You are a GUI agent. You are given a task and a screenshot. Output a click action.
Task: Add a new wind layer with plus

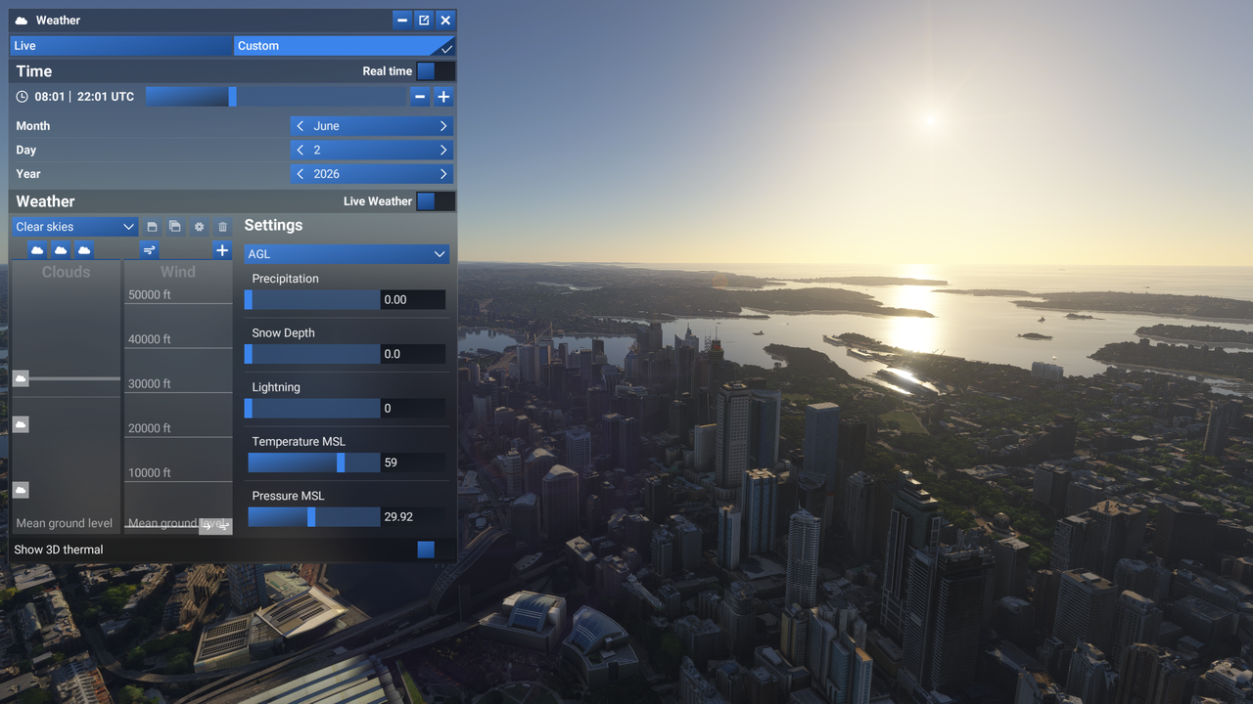(x=222, y=250)
